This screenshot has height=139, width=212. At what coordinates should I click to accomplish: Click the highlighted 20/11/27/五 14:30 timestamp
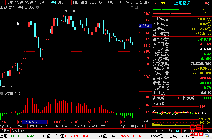point(35,122)
